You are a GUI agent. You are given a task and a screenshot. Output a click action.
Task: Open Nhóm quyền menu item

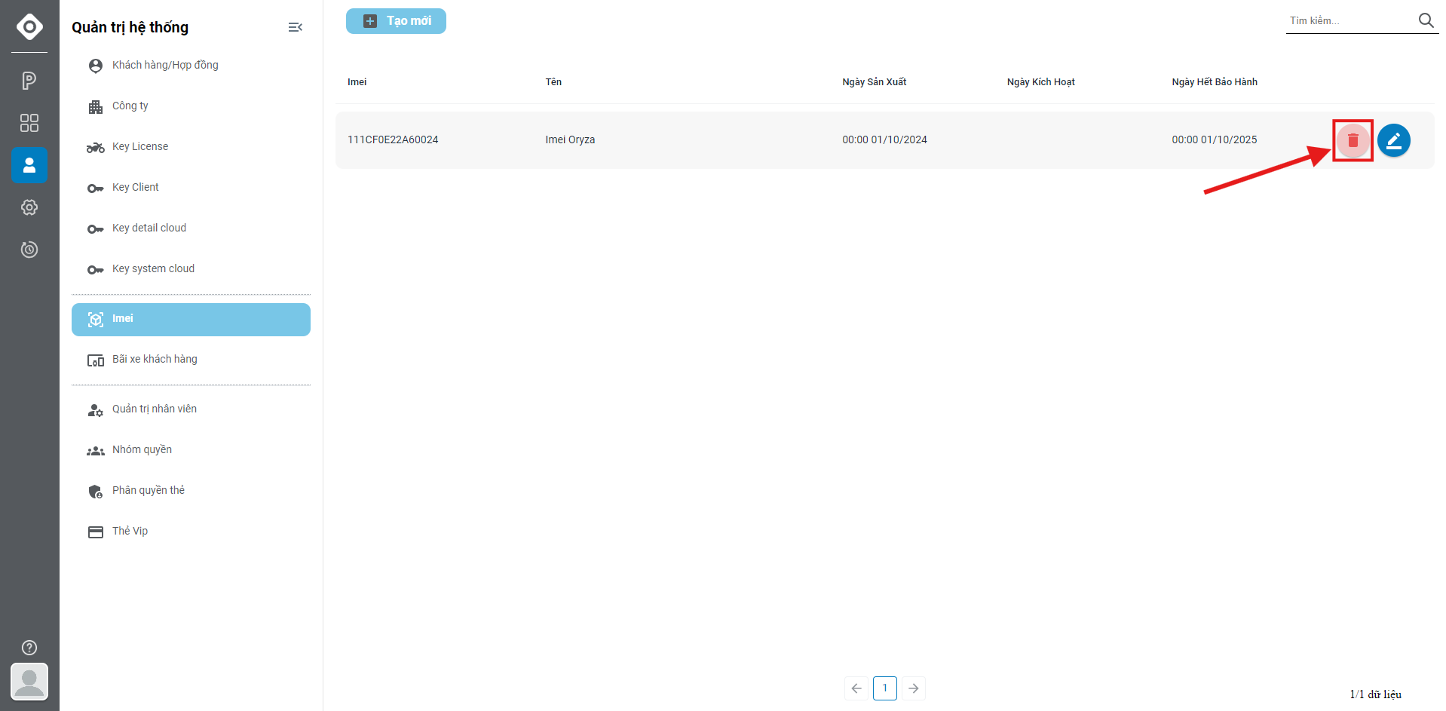(x=191, y=450)
